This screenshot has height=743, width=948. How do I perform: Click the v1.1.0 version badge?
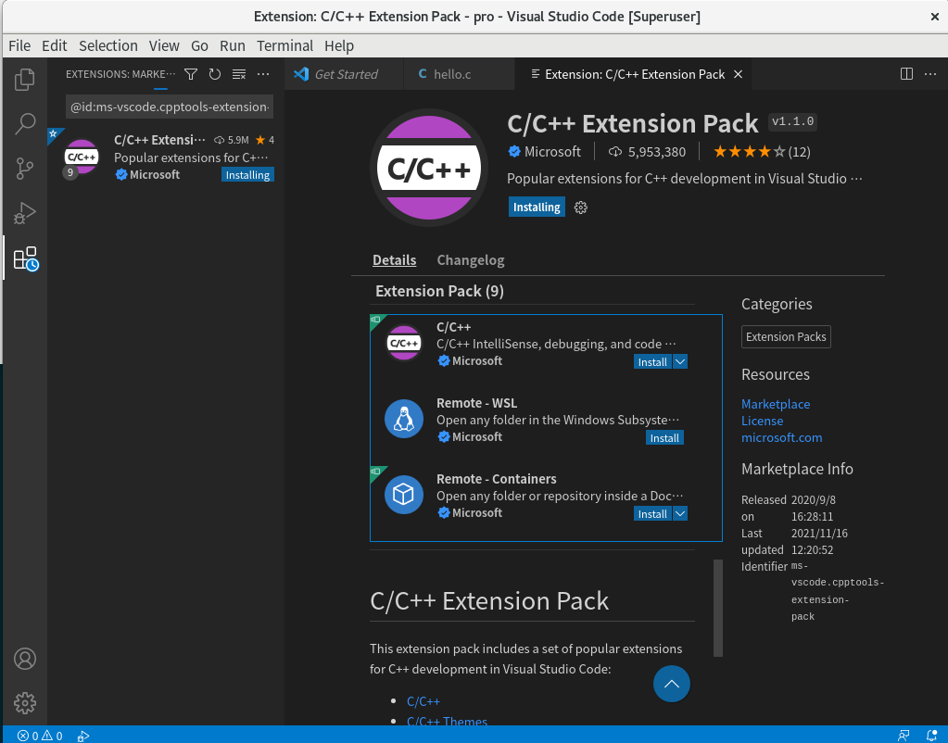pos(792,121)
